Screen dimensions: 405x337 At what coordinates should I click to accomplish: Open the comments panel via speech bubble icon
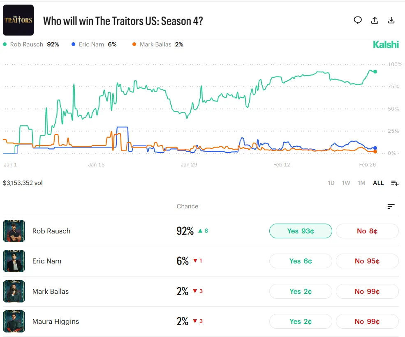coord(358,20)
